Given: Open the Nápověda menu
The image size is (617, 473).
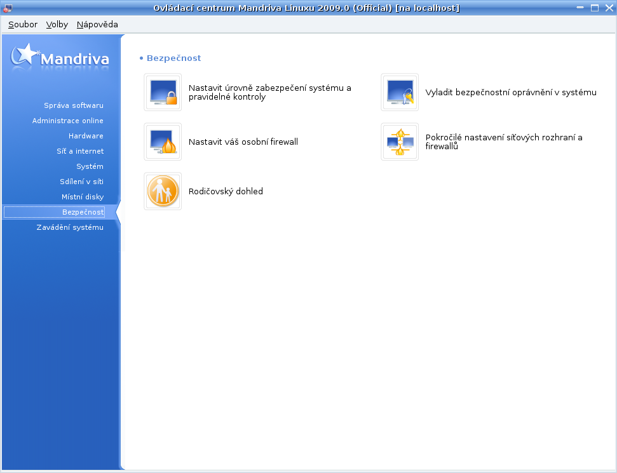Looking at the screenshot, I should pos(97,24).
